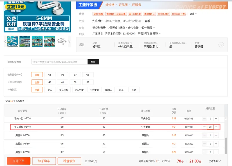Select Φ5 diameter filter
232x166 pixels.
[x=50, y=75]
